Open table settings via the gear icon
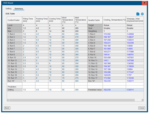This screenshot has width=149, height=114. coord(142,14)
